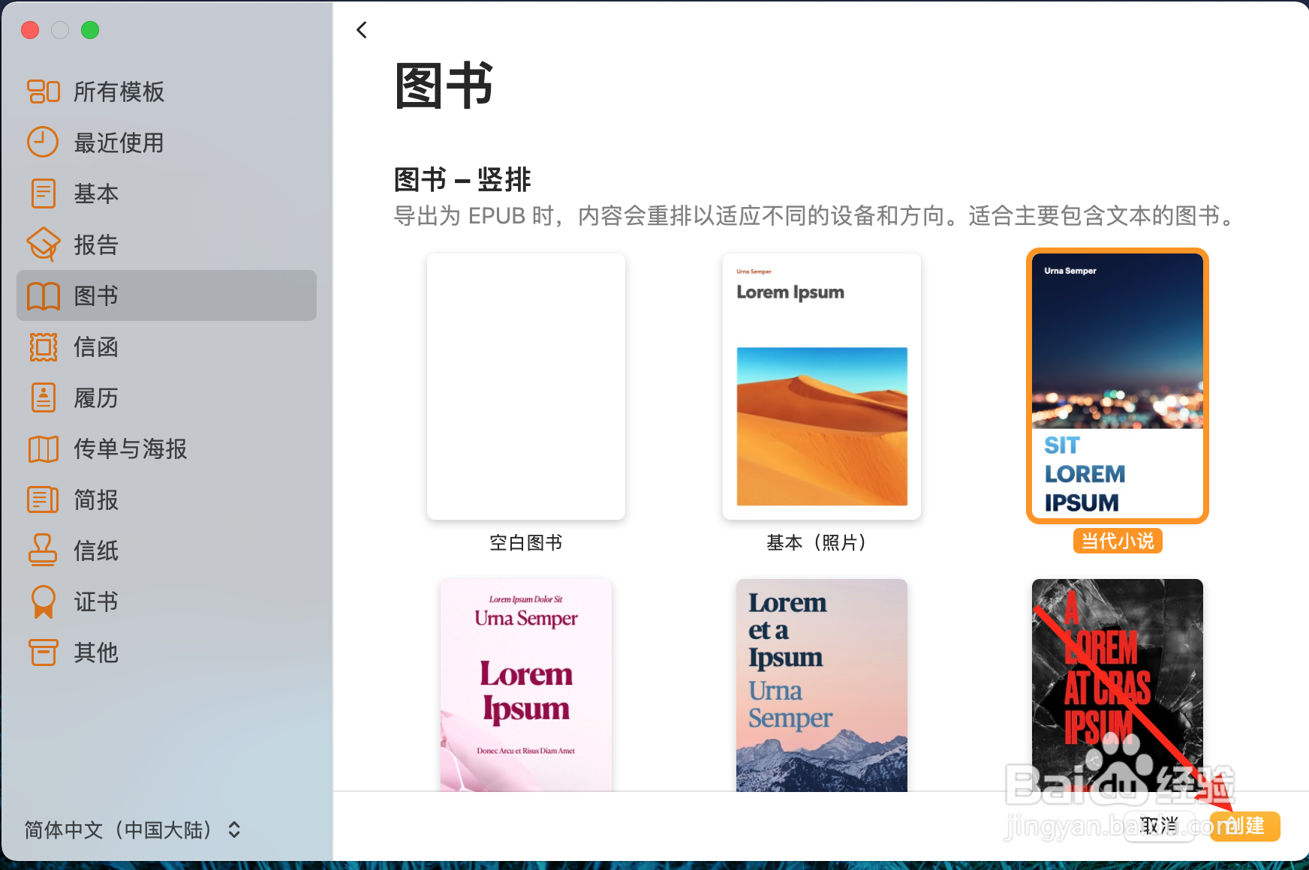This screenshot has width=1309, height=870.
Task: Click the 信函 stamp icon
Action: coord(43,346)
